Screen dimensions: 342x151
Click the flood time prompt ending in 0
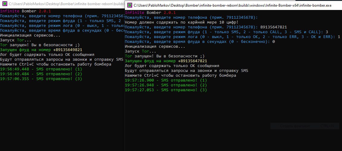(200, 42)
